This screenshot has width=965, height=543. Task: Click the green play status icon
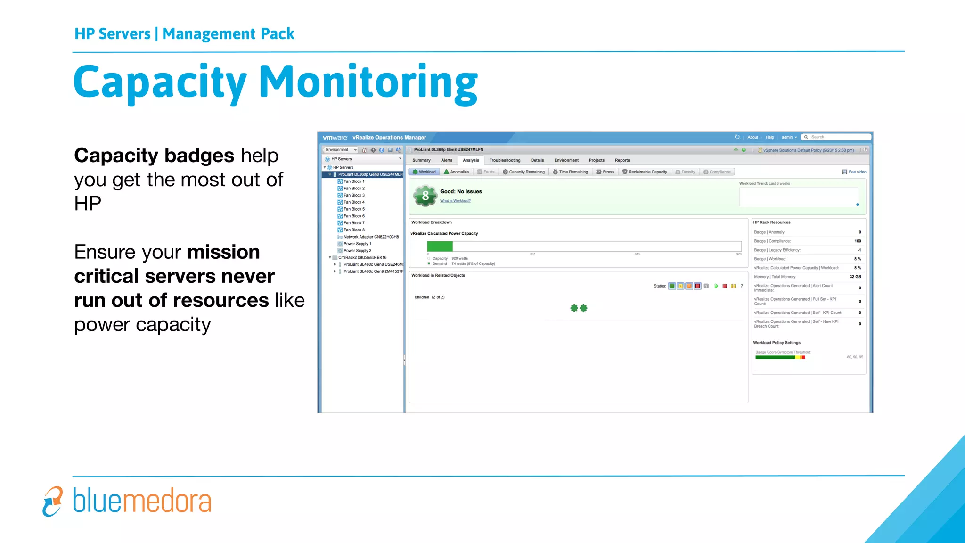[716, 286]
